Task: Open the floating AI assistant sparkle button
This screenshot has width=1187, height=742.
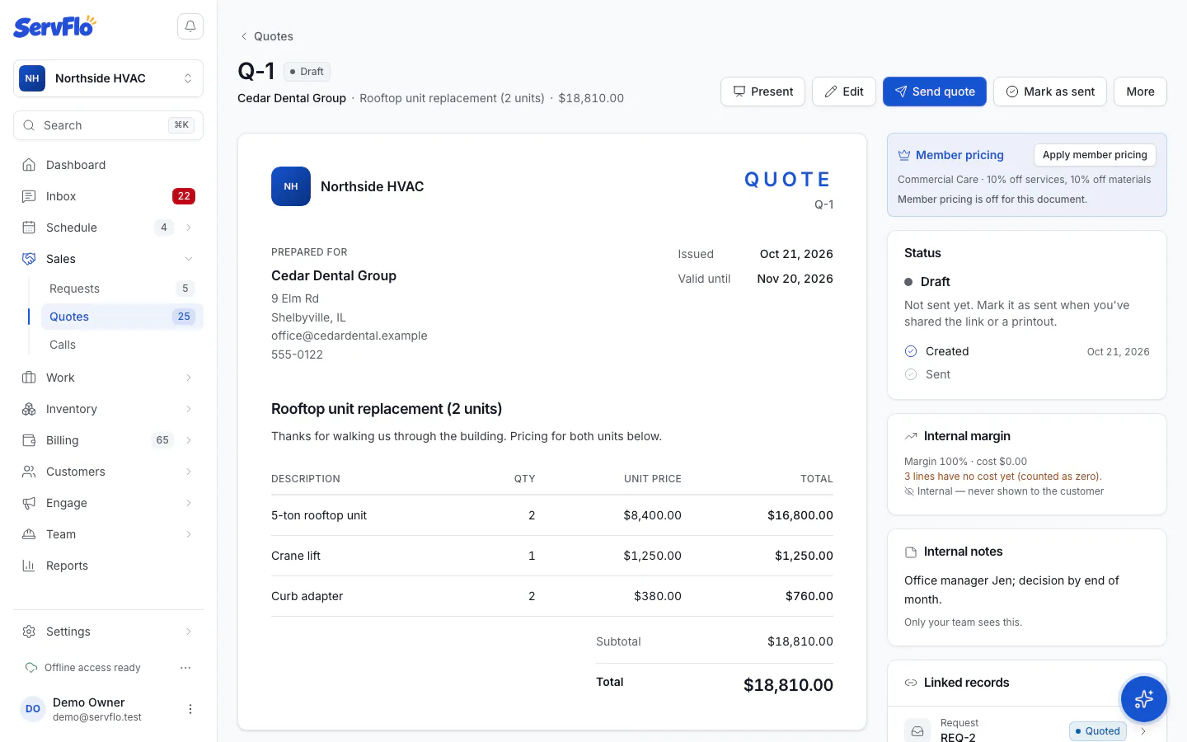Action: [1143, 699]
